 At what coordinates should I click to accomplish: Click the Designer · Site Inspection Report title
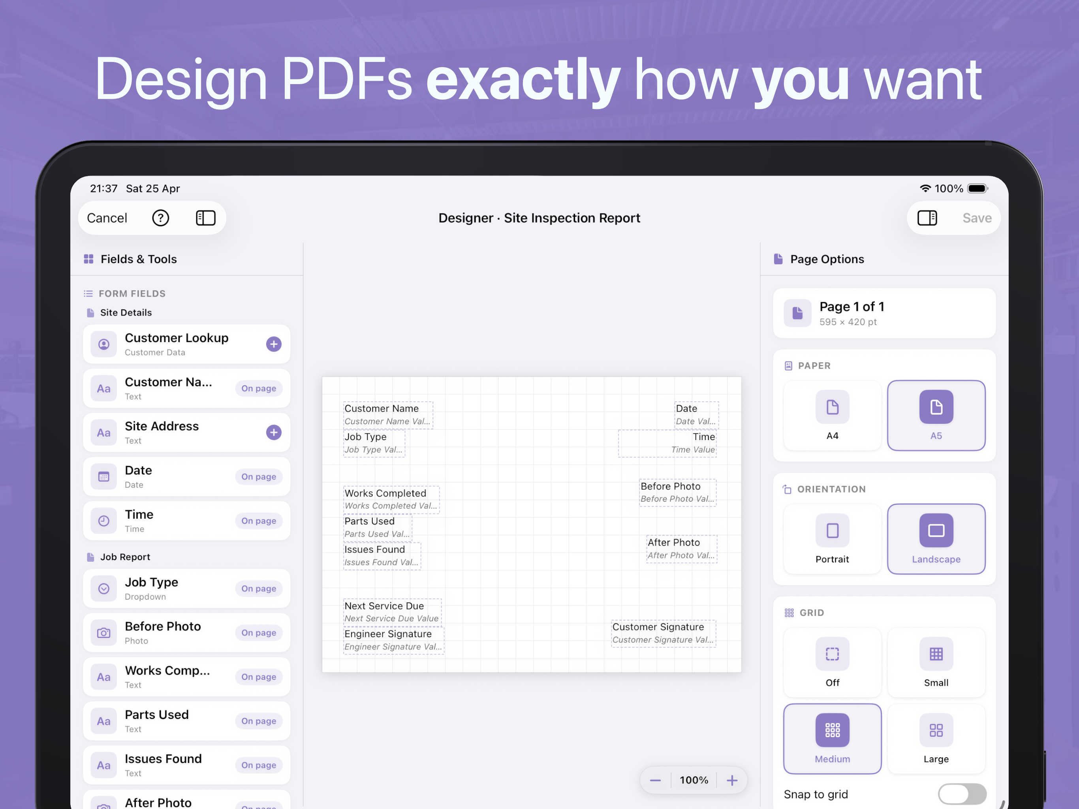point(539,218)
